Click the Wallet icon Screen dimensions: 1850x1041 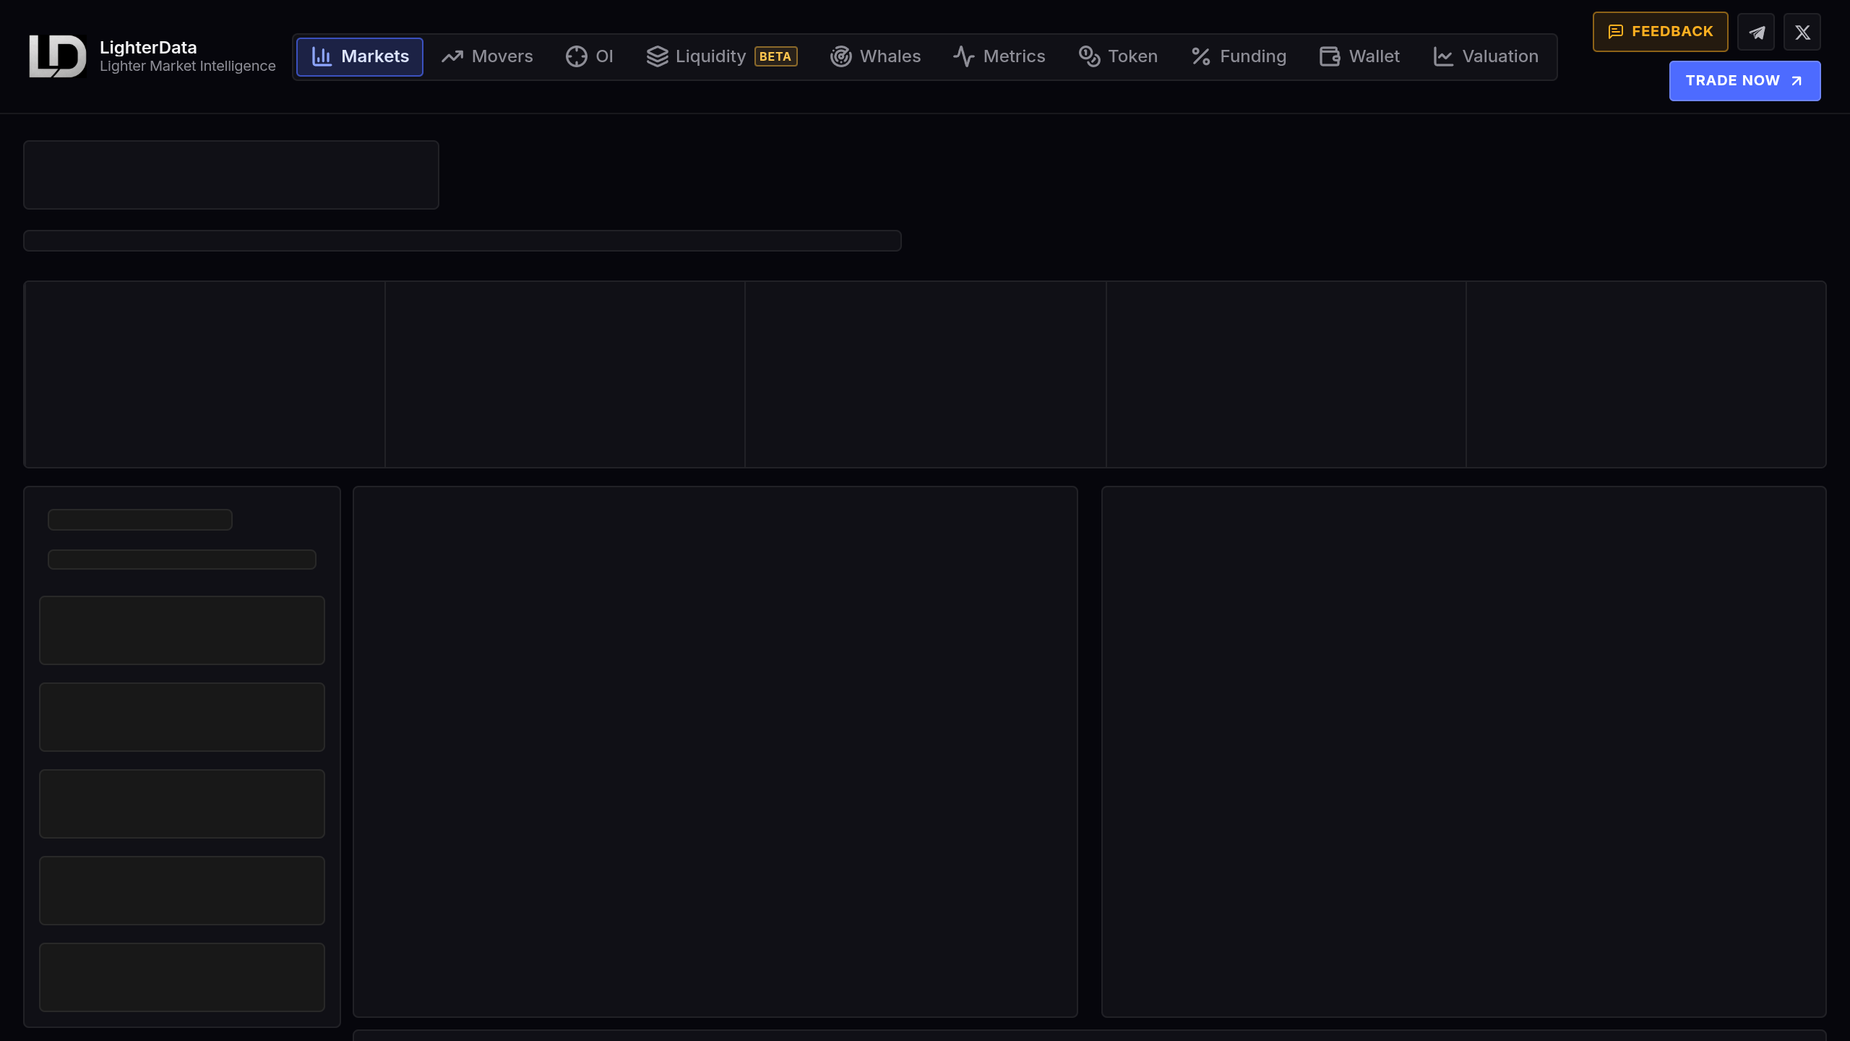1330,56
